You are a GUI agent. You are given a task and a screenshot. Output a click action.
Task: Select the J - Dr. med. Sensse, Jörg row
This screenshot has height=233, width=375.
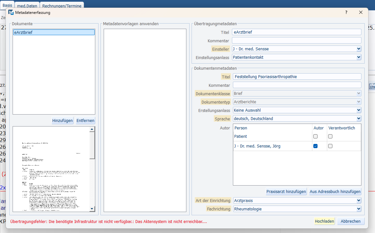pos(297,146)
